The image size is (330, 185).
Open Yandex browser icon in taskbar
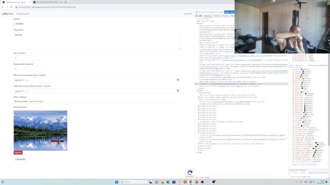pos(179,182)
